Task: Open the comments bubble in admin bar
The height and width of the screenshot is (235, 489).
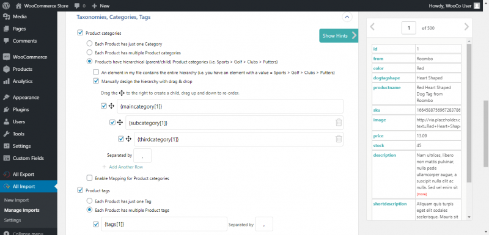Action: (77, 6)
